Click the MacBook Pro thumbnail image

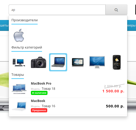[x=19, y=89]
